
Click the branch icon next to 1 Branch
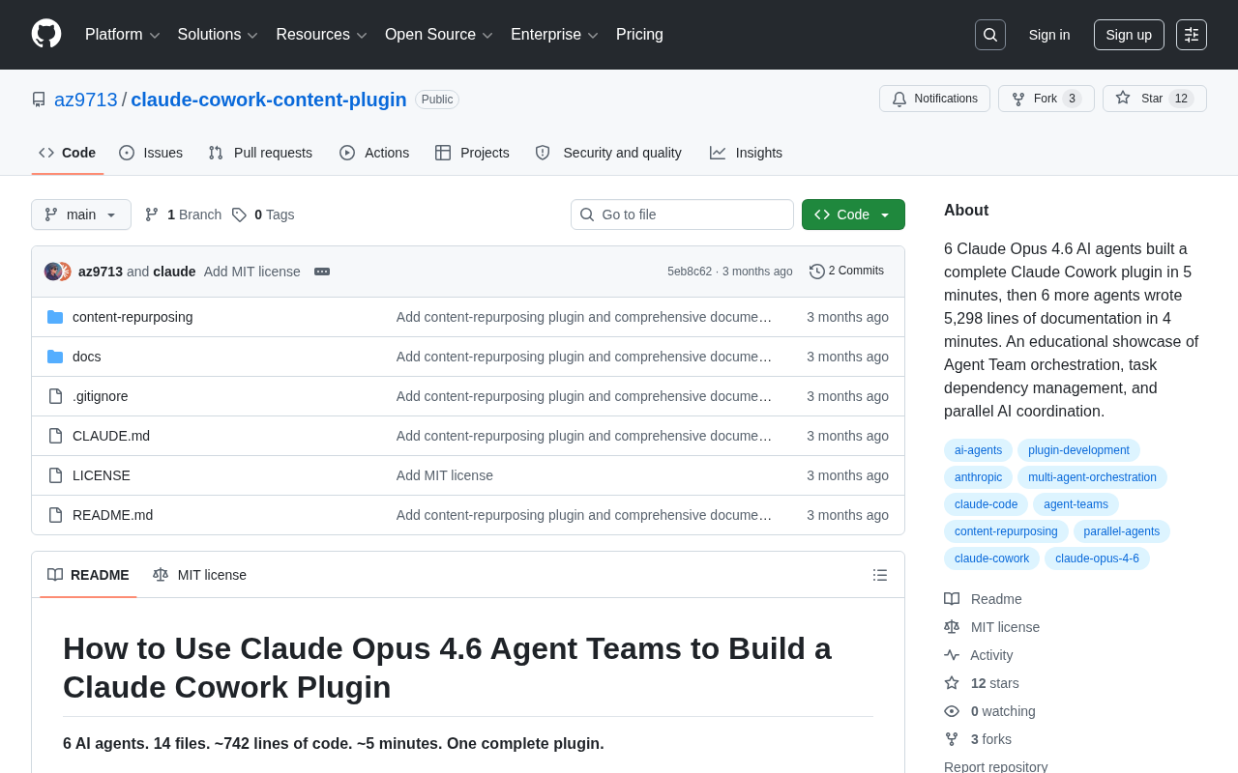[152, 215]
